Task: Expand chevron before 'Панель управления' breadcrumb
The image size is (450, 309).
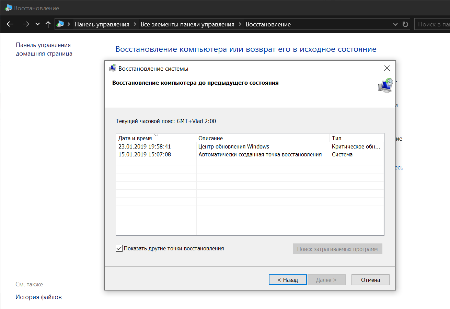Action: point(69,24)
